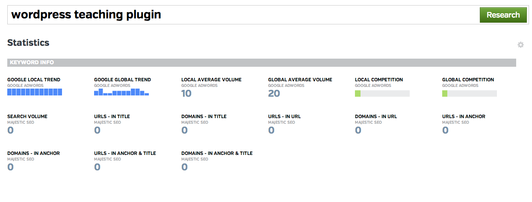
Task: Select the Global Average Volume value 20
Action: (x=274, y=93)
